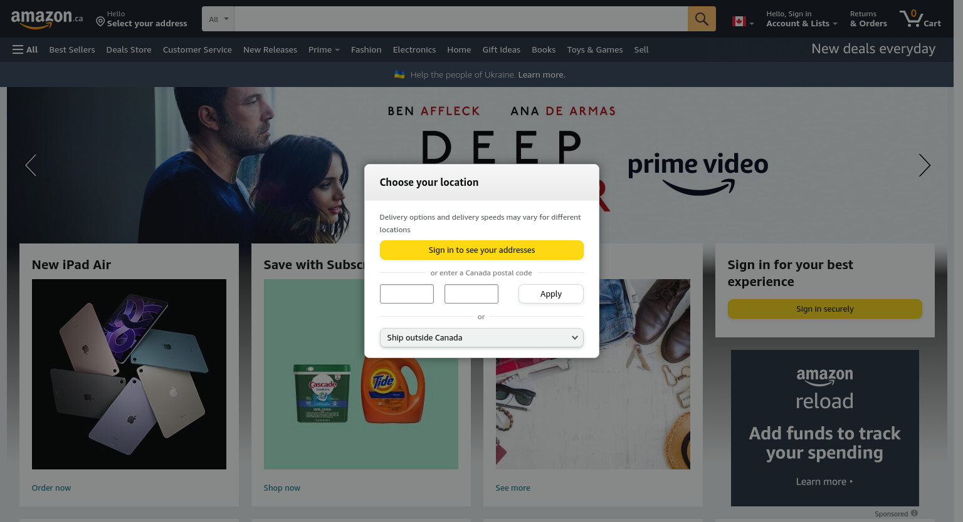Open the Deals Store
The width and height of the screenshot is (963, 522).
click(129, 49)
